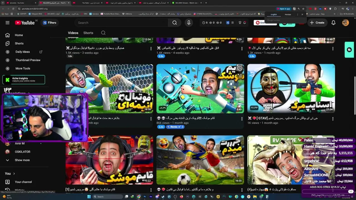Click Watch Later clock on robot thumbnail
Image resolution: width=356 pixels, height=200 pixels.
(x=240, y=68)
